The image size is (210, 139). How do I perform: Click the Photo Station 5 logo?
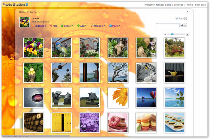pos(15,4)
